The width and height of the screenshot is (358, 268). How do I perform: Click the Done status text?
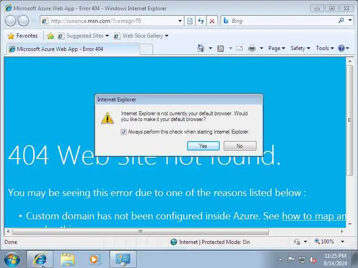coord(11,242)
